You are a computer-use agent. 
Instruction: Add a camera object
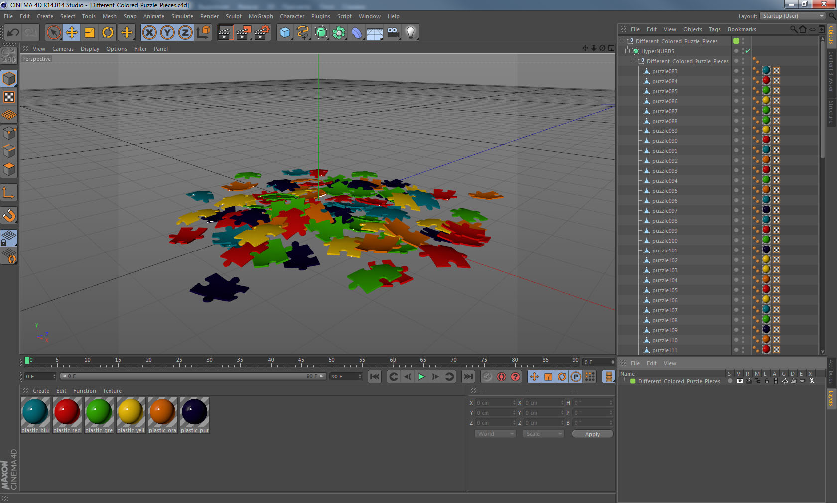(393, 33)
